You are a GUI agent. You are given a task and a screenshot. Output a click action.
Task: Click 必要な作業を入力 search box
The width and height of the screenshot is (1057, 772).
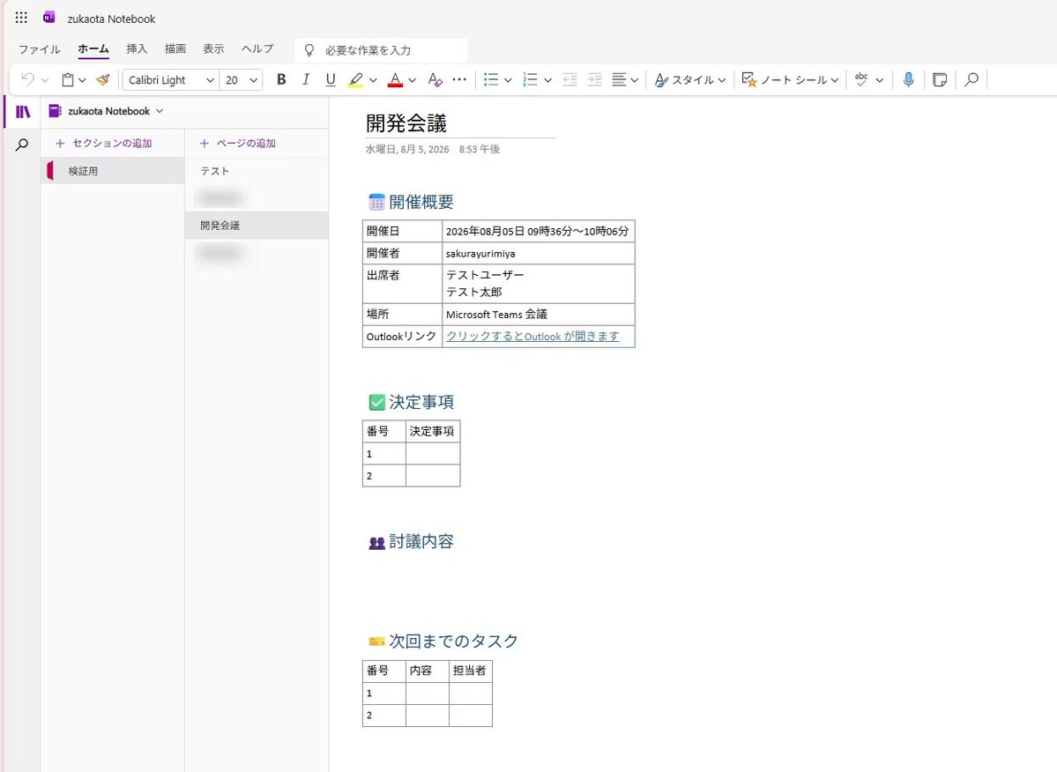click(x=381, y=50)
